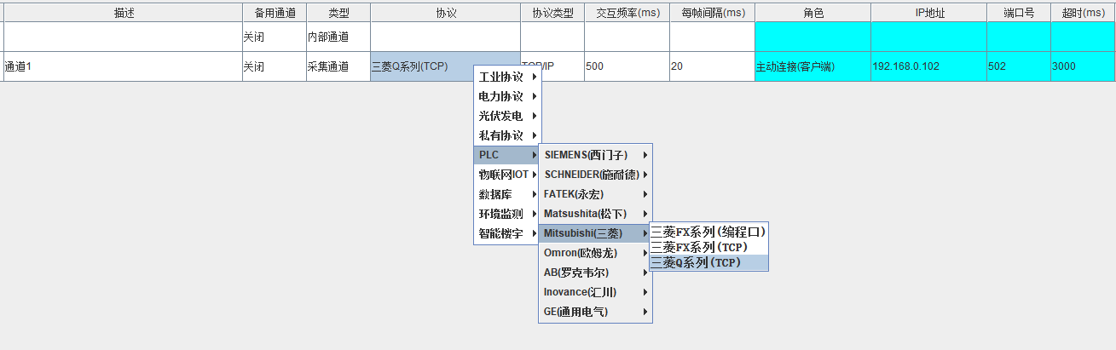Click the 192.168.0.102 IP address cell

click(928, 66)
